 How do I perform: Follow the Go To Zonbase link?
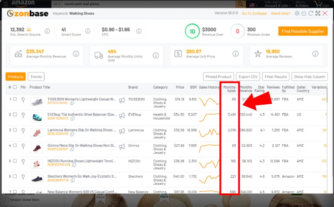(x=254, y=13)
